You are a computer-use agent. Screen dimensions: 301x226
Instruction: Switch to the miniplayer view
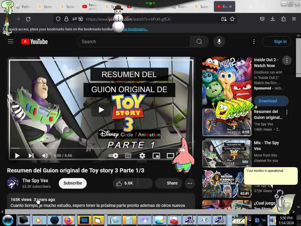coord(156,155)
